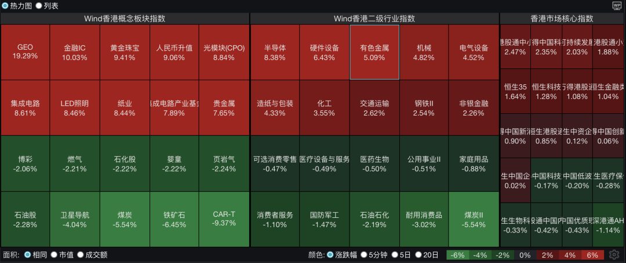The height and width of the screenshot is (263, 626).
Task: Open the 可选消费零售 -0.47% tile
Action: coord(275,164)
